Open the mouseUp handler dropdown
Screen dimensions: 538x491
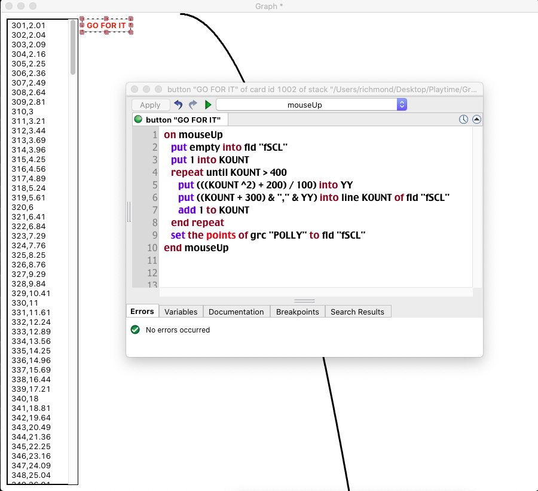(x=311, y=105)
